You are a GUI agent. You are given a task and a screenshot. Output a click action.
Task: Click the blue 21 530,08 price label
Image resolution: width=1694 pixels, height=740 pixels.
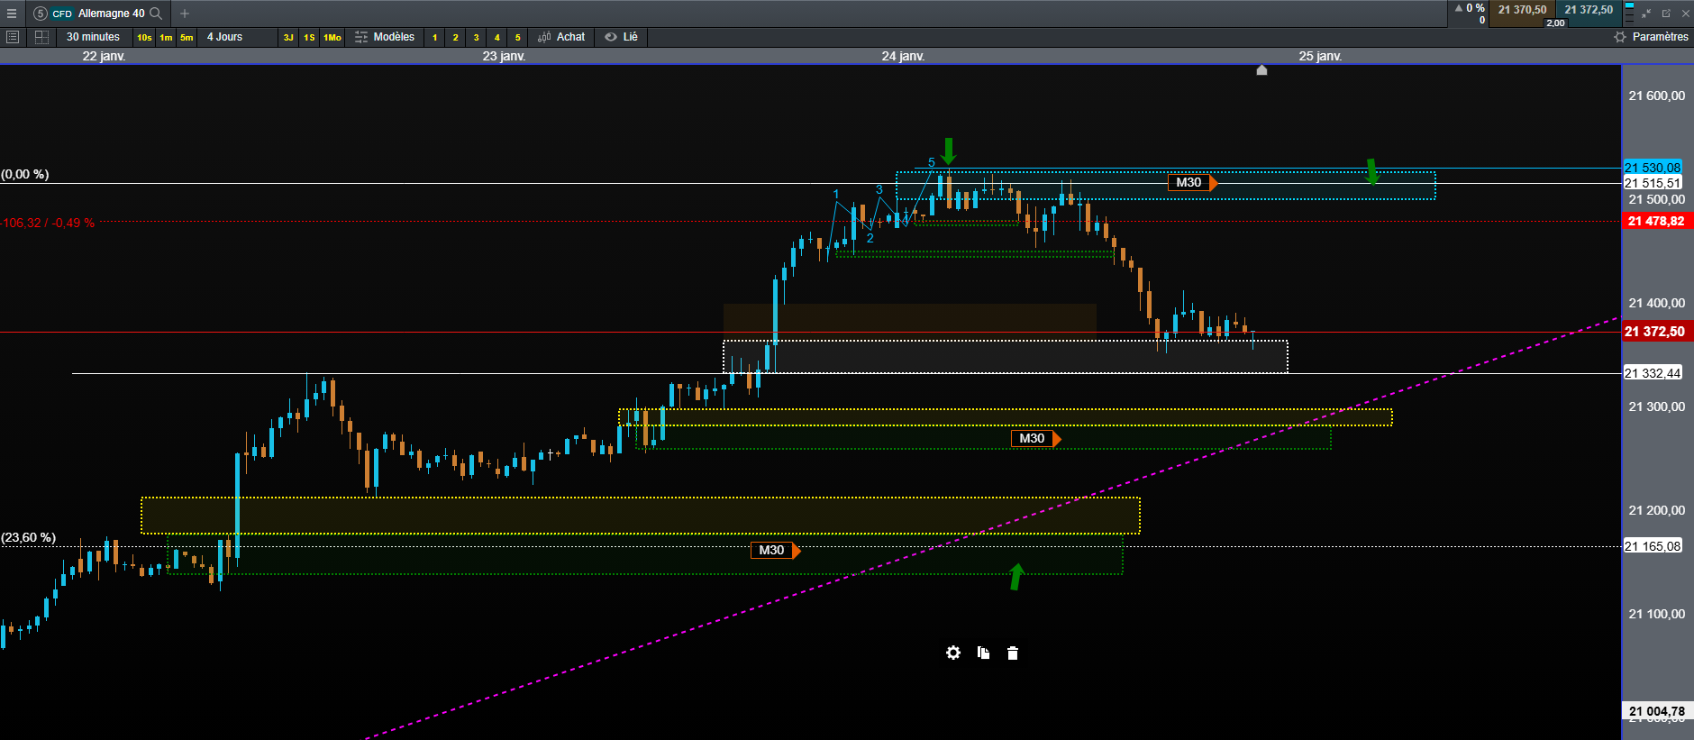point(1653,168)
